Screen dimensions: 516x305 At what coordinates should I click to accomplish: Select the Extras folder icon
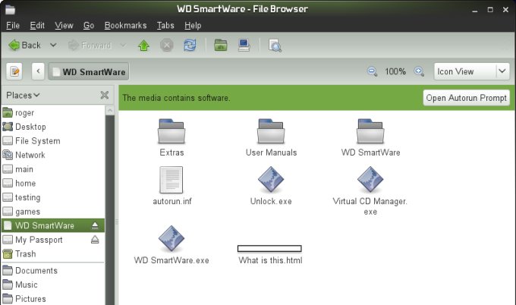coord(171,131)
